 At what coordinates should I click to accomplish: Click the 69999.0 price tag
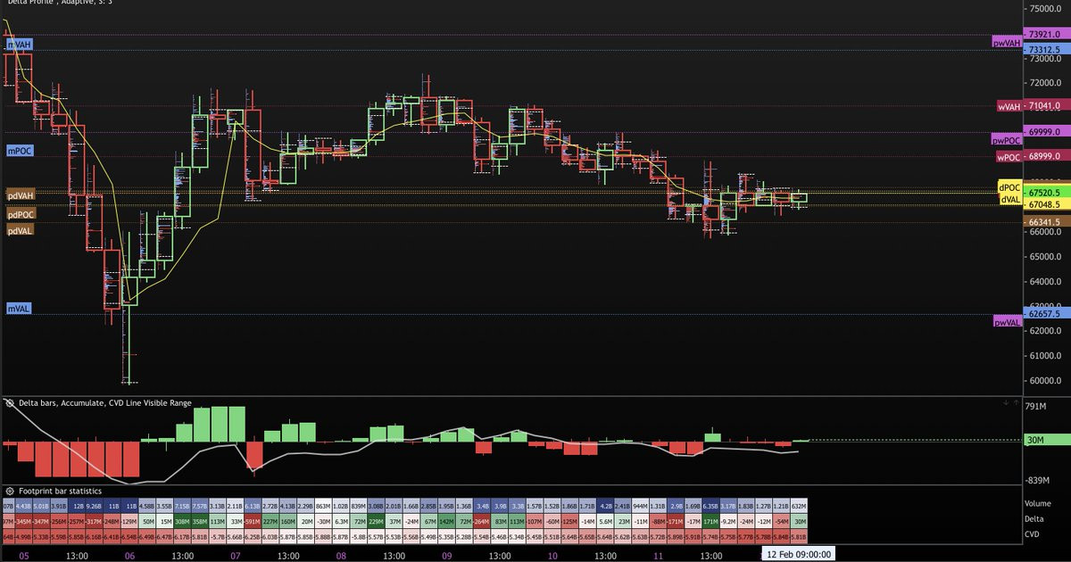(1045, 131)
